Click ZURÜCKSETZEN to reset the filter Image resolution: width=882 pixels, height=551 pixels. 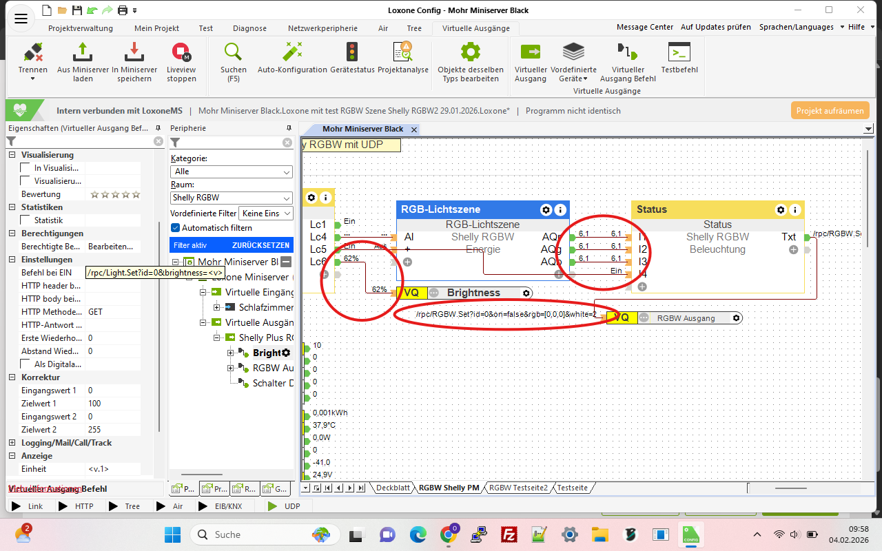click(260, 245)
